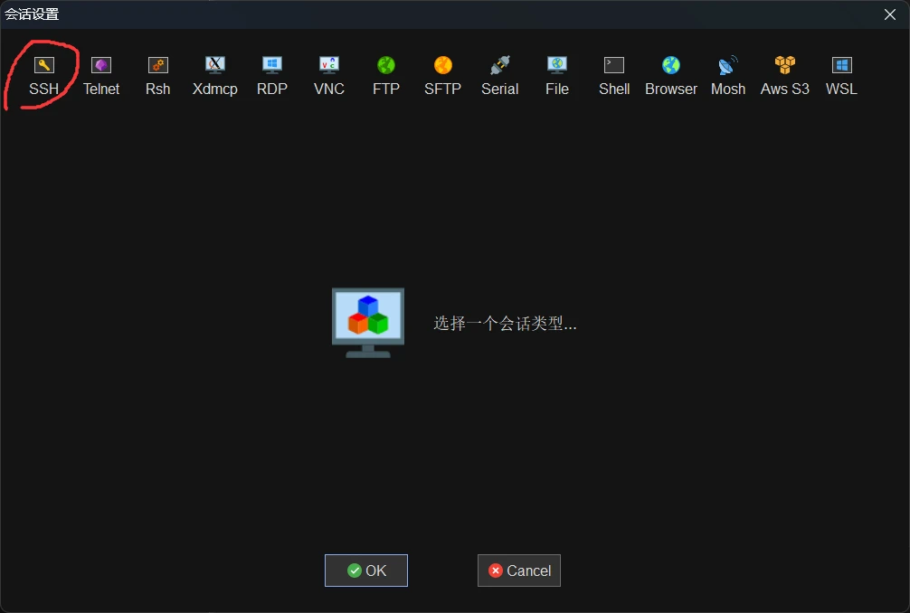Choose the Mosh session type

(x=728, y=76)
